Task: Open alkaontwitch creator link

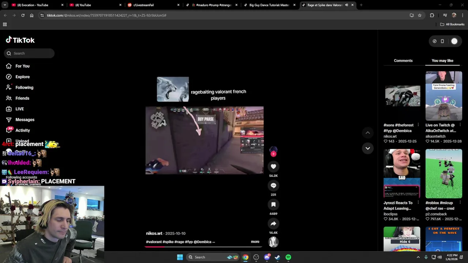Action: click(435, 136)
